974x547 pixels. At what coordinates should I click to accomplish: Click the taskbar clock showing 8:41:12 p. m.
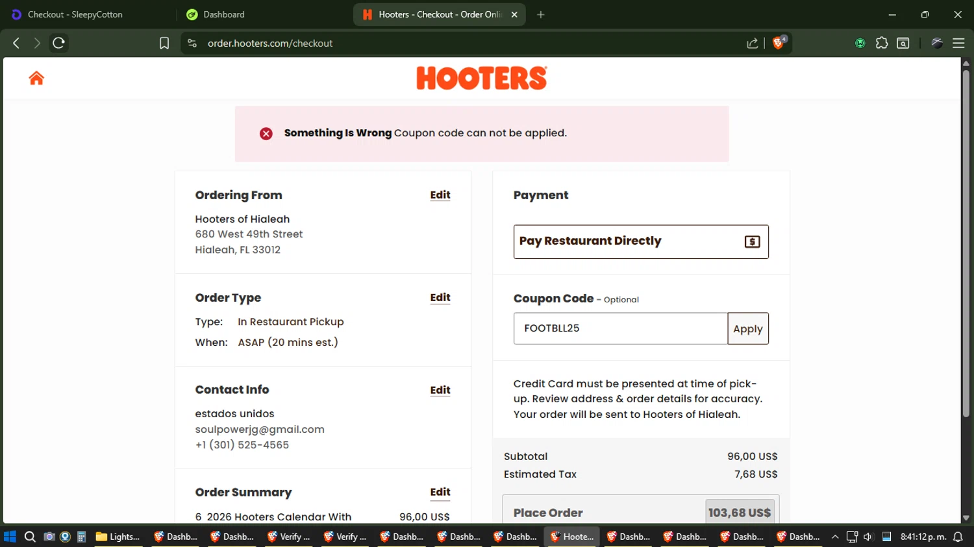click(x=923, y=537)
